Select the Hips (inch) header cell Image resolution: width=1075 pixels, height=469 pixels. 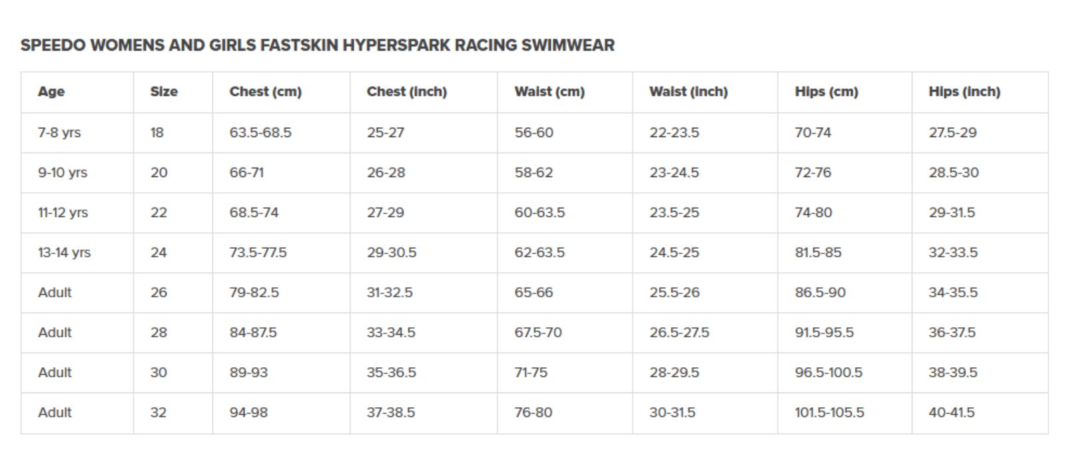pyautogui.click(x=964, y=92)
